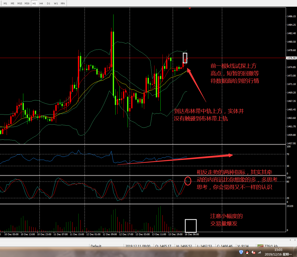Select the M5 timeframe button
297x257 pixels.
[x=12, y=4]
